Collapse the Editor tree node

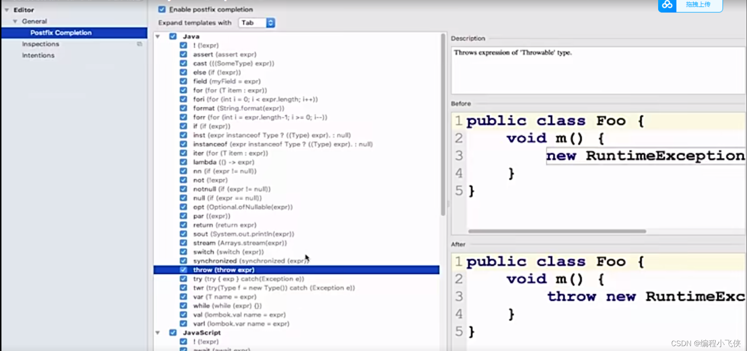[x=7, y=10]
